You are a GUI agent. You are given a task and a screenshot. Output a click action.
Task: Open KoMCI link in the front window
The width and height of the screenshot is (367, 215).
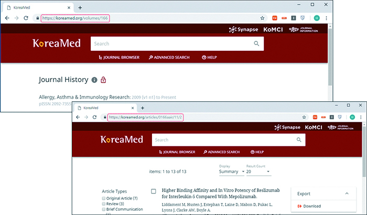point(314,127)
